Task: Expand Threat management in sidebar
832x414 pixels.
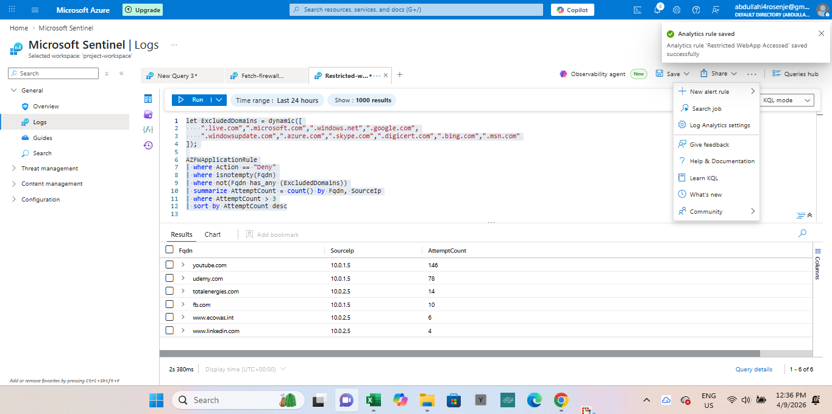Action: (x=49, y=169)
